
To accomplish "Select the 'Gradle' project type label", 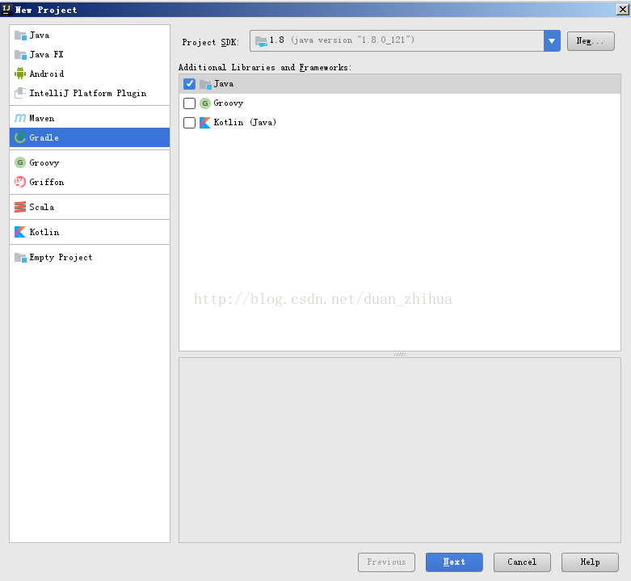I will point(44,137).
